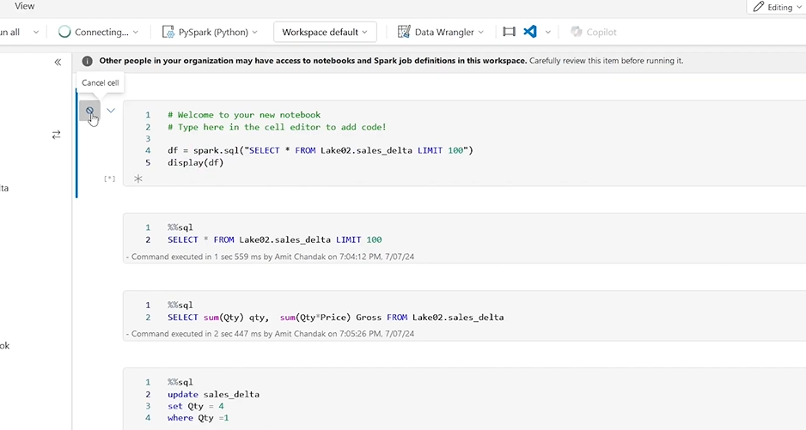Click the Copilot button
The width and height of the screenshot is (806, 430).
click(594, 32)
